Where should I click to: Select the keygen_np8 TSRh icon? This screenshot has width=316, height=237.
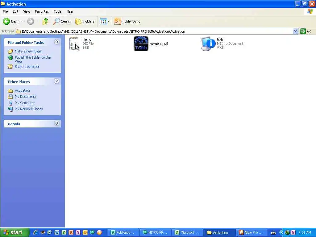(141, 44)
